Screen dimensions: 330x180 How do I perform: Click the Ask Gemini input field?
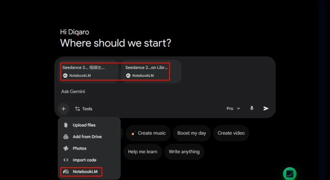click(x=165, y=91)
